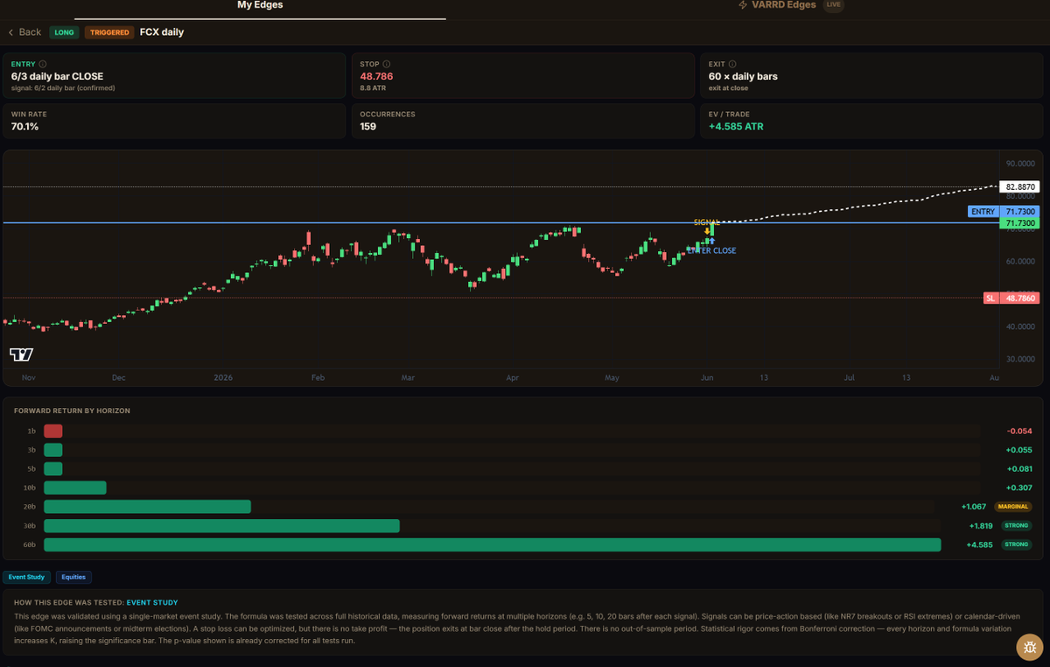Image resolution: width=1050 pixels, height=667 pixels.
Task: Click the +0.307 value on 10b row
Action: tap(1019, 488)
